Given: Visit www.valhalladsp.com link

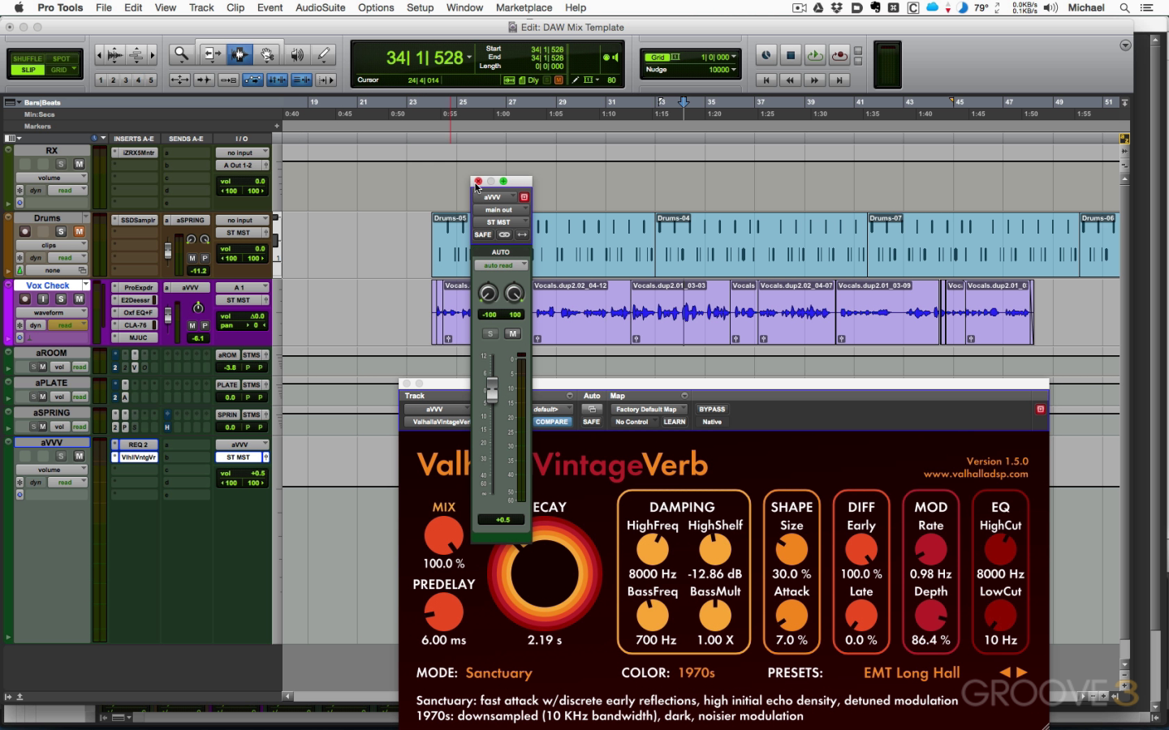Looking at the screenshot, I should pos(976,474).
